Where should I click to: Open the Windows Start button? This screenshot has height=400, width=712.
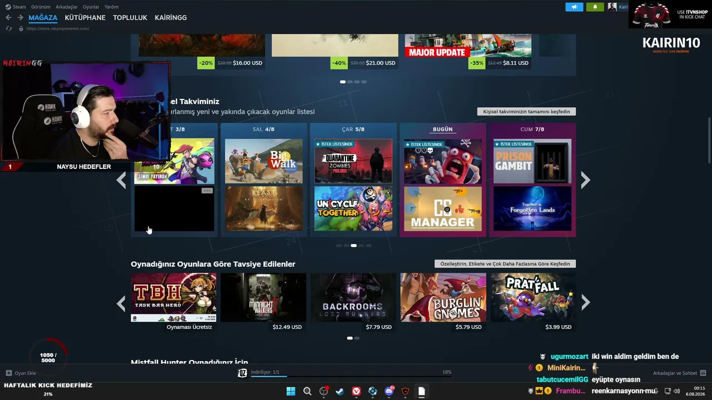tap(291, 391)
